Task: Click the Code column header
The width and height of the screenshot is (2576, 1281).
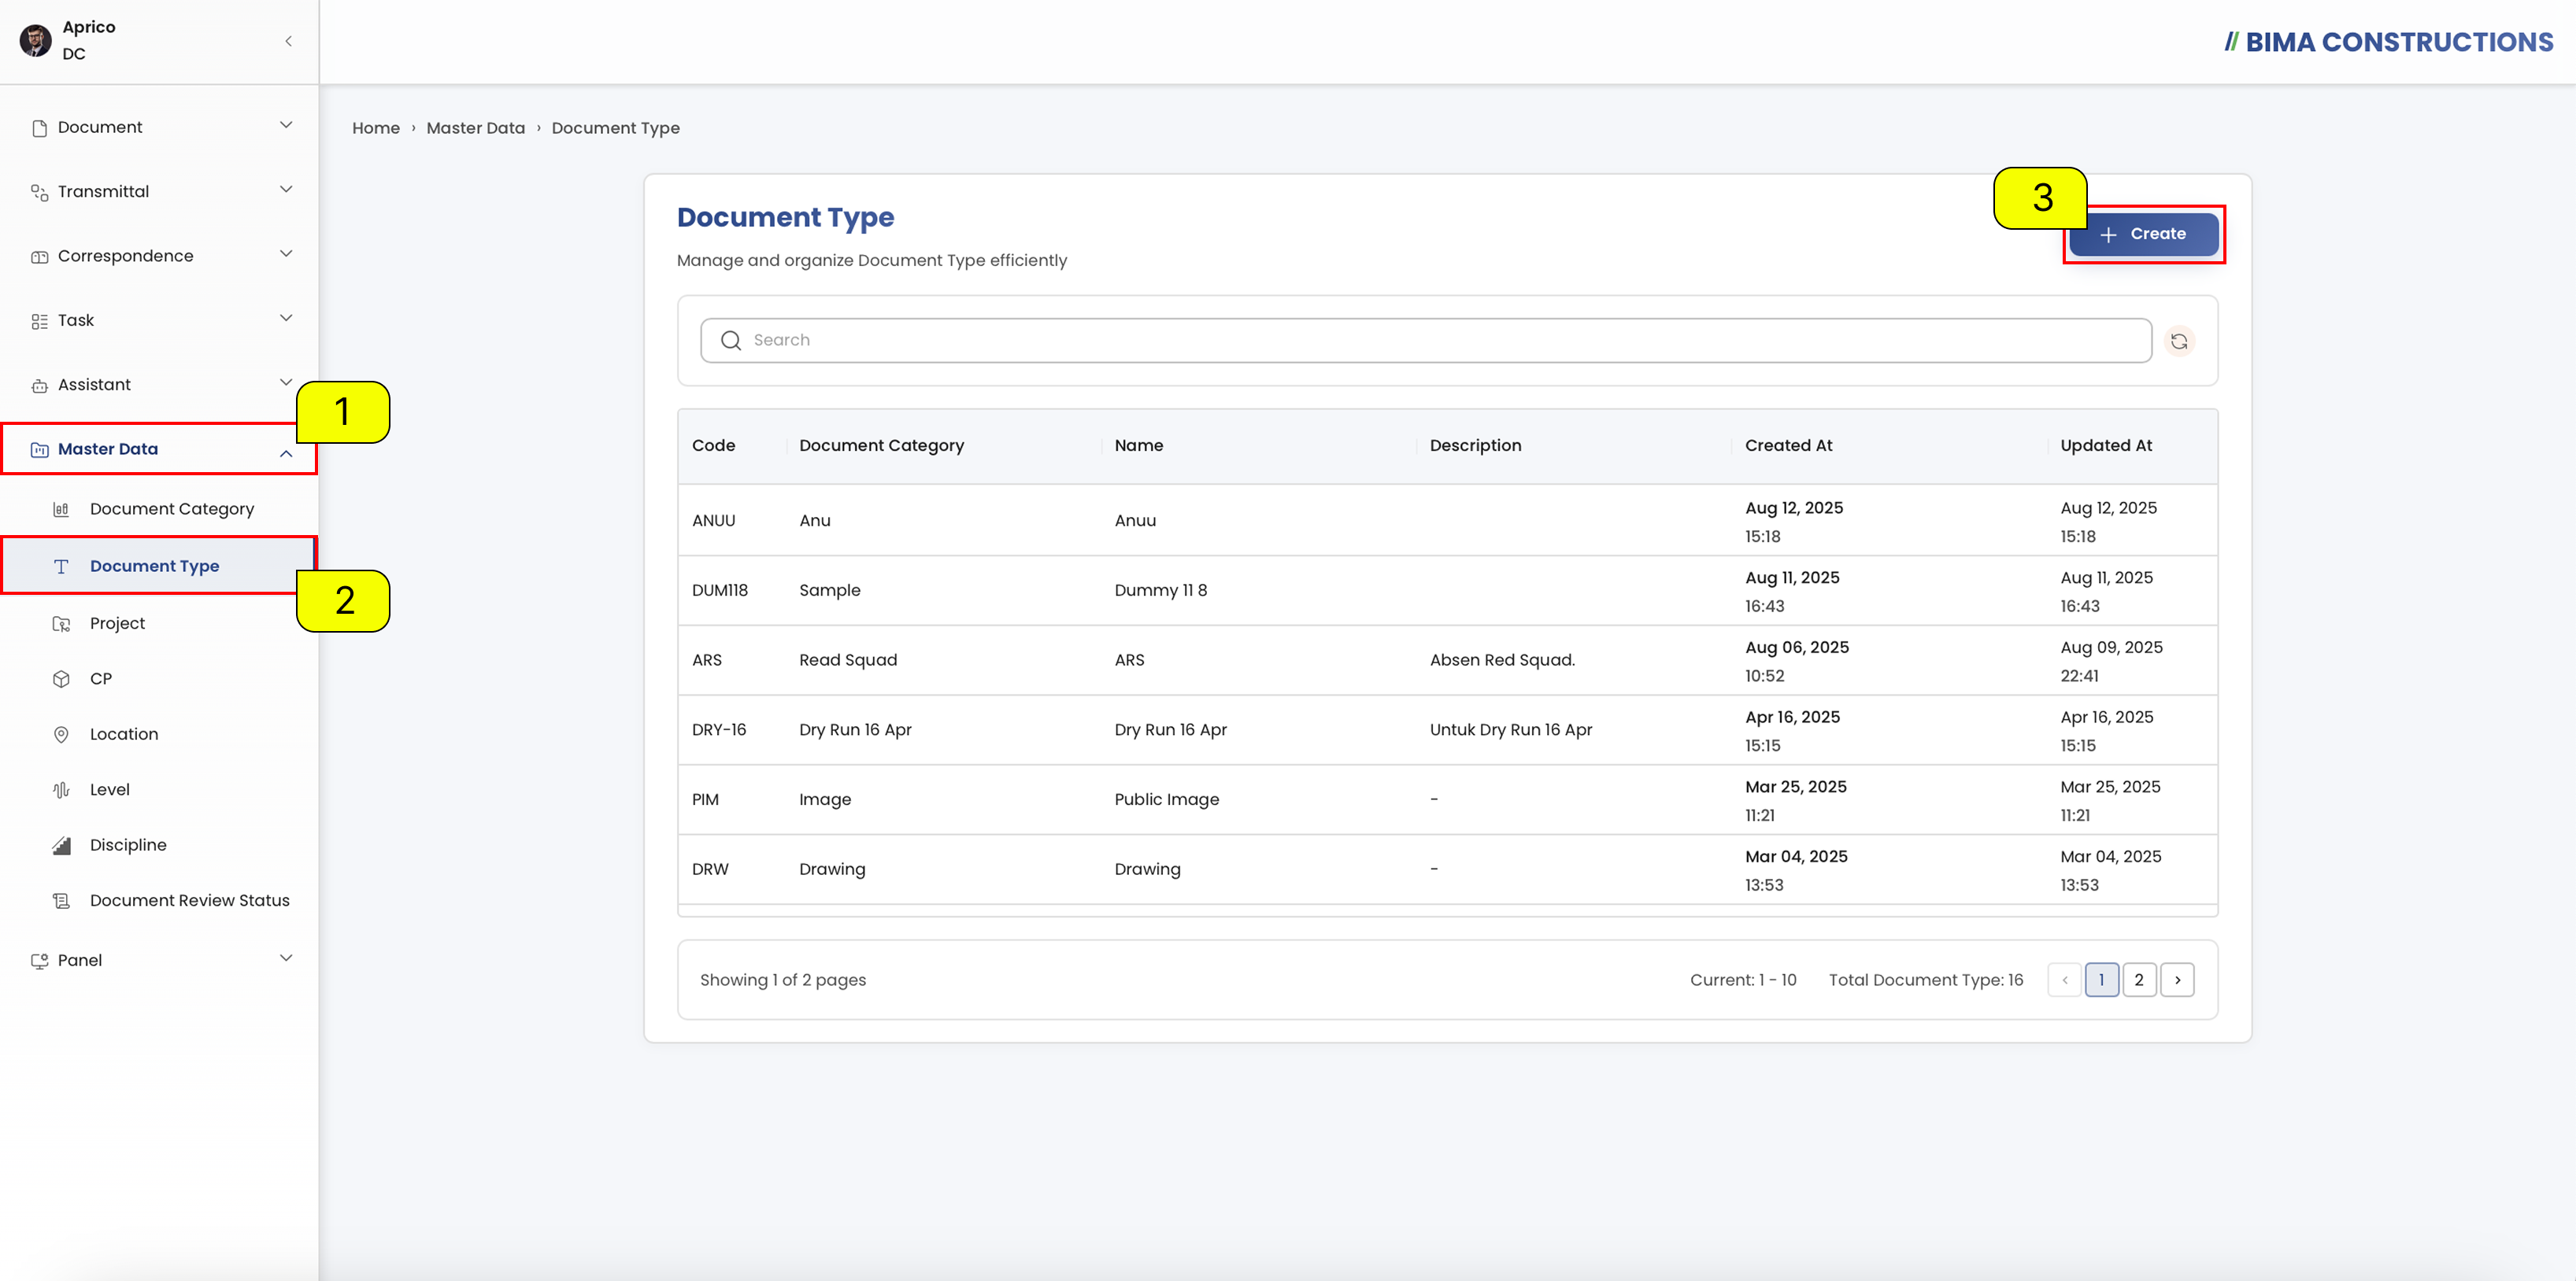Action: 713,445
